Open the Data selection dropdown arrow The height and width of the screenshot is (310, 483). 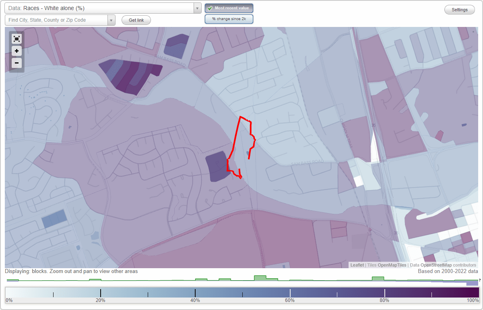[197, 8]
